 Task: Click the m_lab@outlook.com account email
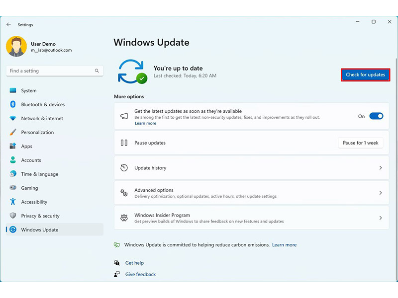[x=51, y=50]
